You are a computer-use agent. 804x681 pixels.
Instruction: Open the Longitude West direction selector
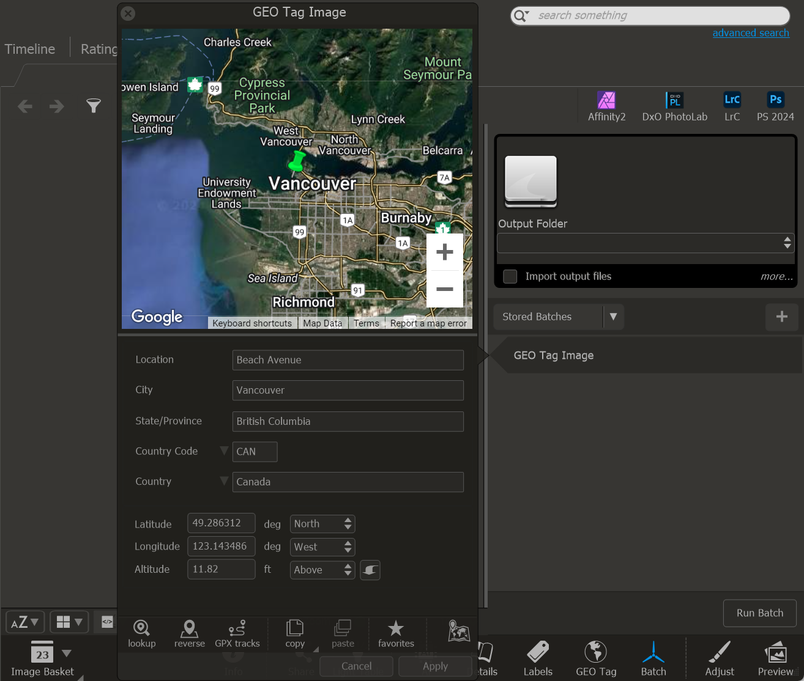click(322, 547)
